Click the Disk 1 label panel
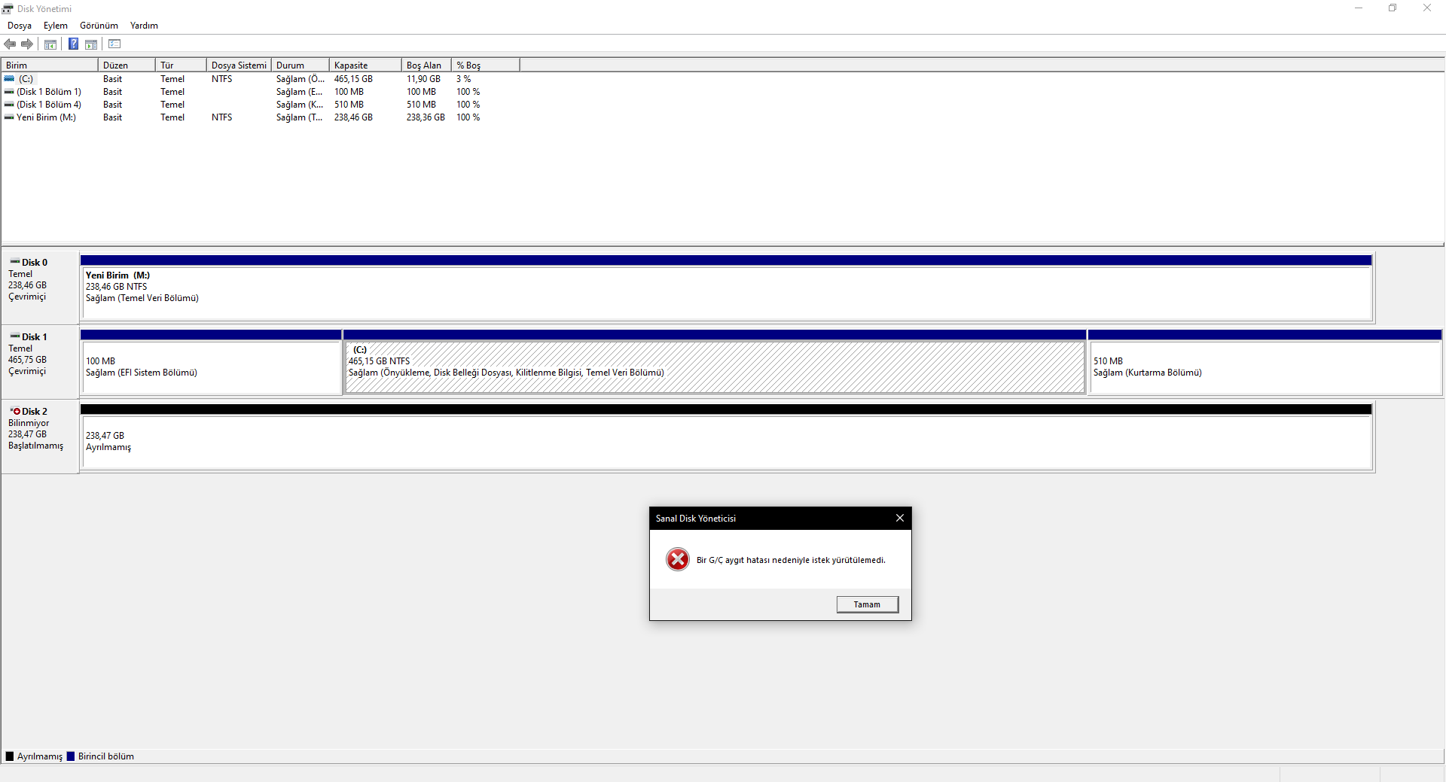1446x782 pixels. [41, 361]
